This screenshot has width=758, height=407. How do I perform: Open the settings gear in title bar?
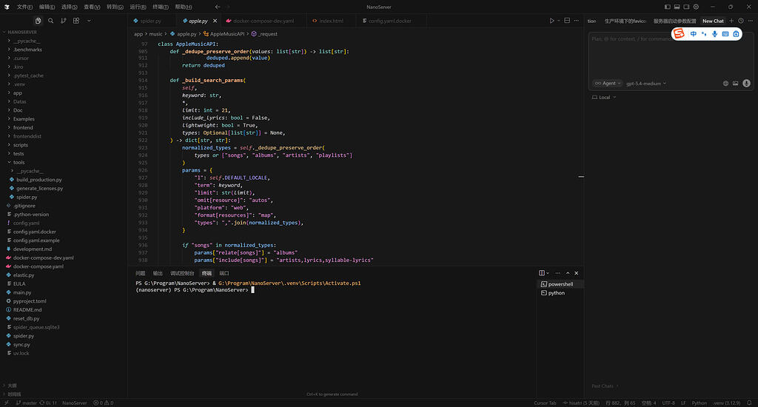pos(696,7)
